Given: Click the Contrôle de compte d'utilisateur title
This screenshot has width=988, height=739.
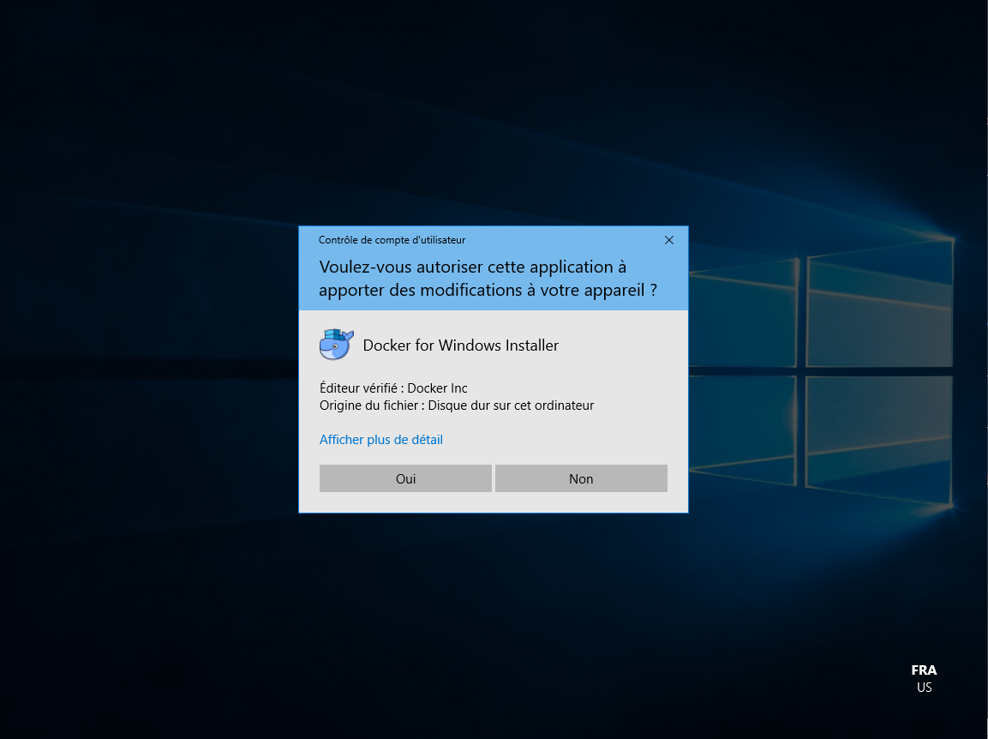Looking at the screenshot, I should [392, 240].
